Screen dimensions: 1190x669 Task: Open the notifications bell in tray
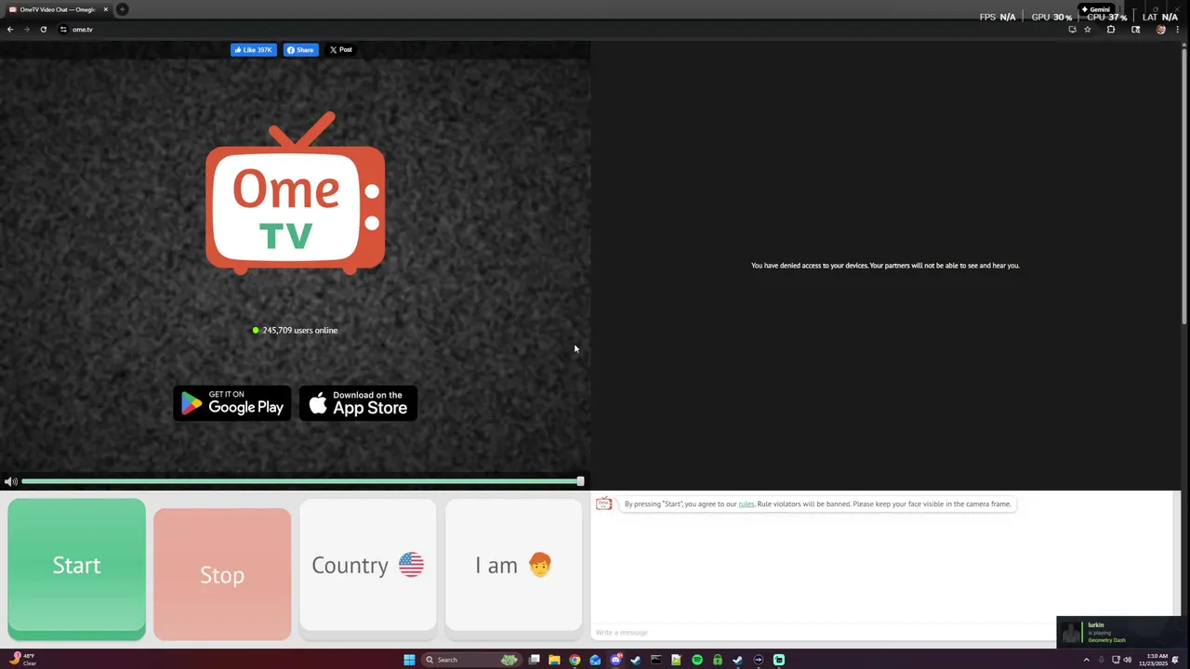tap(1175, 660)
